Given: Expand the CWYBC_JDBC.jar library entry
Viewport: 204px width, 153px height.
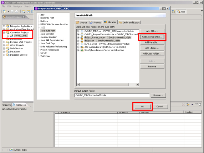Looking at the screenshot, I should click(x=78, y=31).
